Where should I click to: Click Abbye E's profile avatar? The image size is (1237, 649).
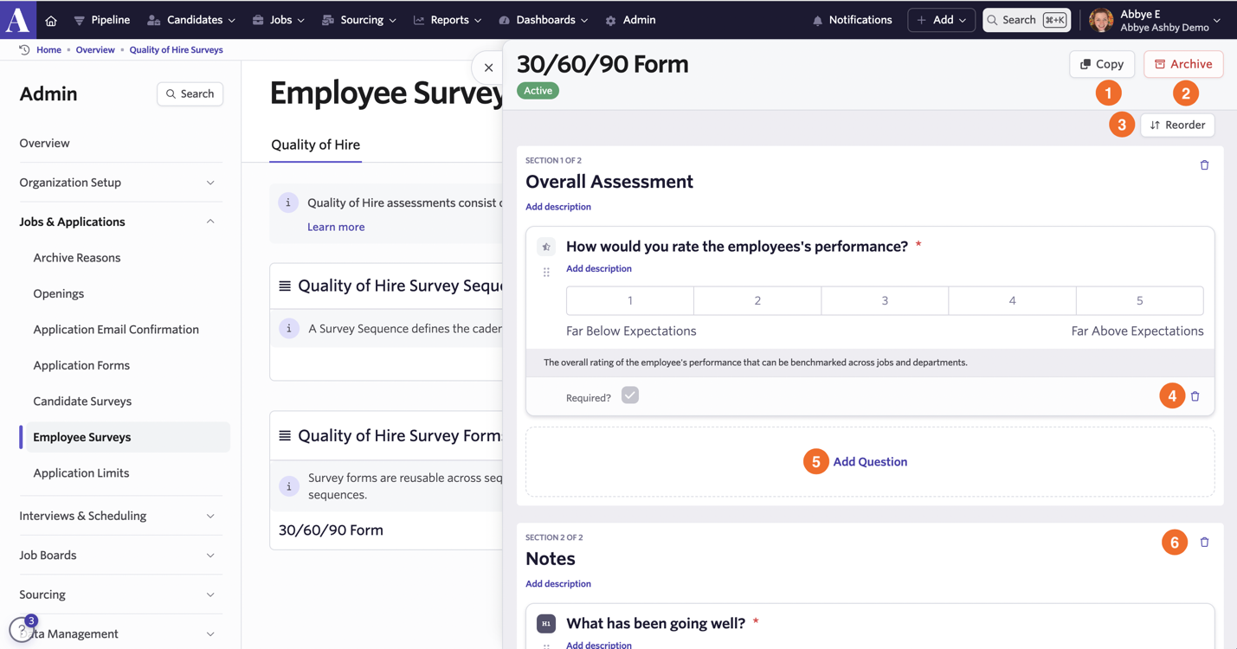pos(1101,20)
